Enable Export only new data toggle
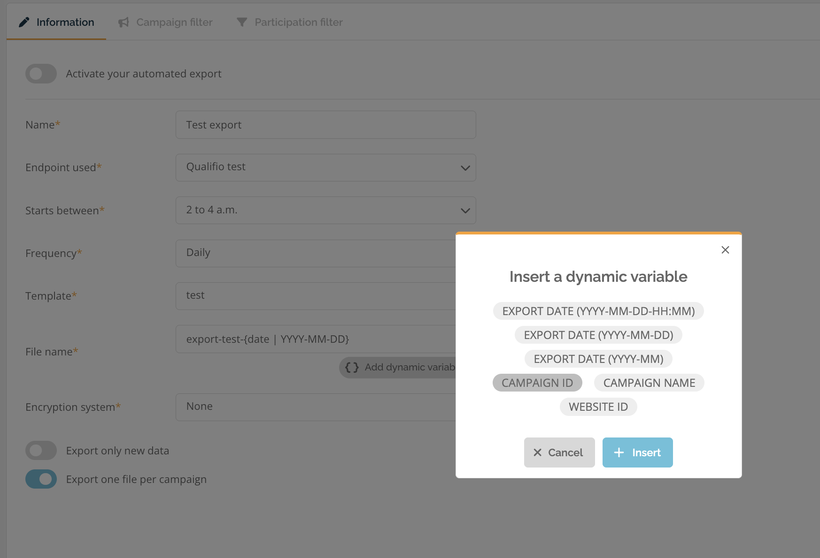This screenshot has width=820, height=558. [x=41, y=451]
